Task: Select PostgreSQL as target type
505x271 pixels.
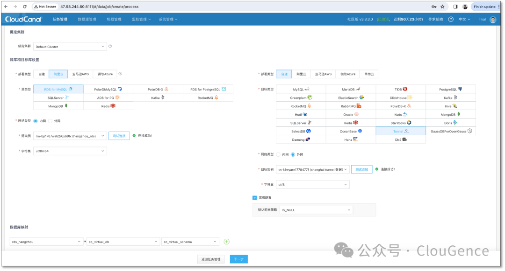Action: point(451,89)
